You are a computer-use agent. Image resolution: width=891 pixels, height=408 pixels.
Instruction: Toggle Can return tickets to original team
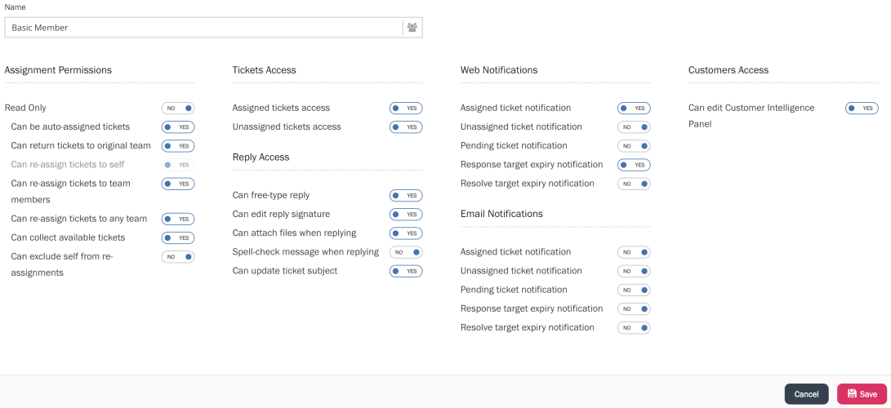[178, 146]
